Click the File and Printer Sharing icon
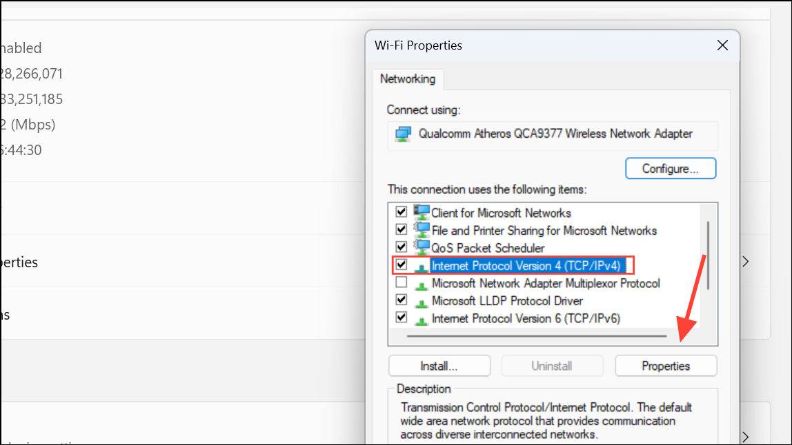The image size is (792, 445). [421, 230]
